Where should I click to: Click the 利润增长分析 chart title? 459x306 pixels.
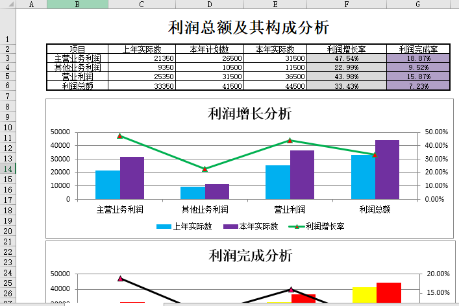click(249, 114)
